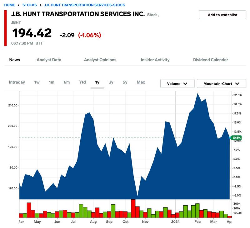This screenshot has height=228, width=250.
Task: Click the JBHT ticker symbol
Action: coord(16,22)
